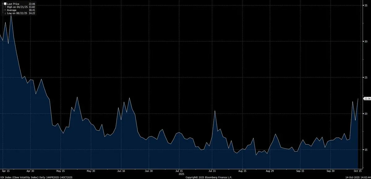Screen dimensions: 371x179
Task: Click the July 31 spike on the chart line
Action: [215, 111]
